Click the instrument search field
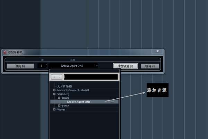208x139 pixels. 91,77
